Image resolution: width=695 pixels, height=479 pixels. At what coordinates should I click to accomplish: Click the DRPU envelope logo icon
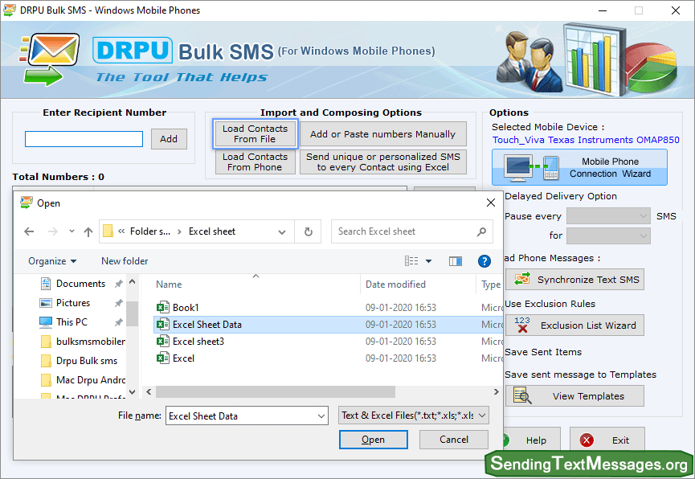coord(50,59)
